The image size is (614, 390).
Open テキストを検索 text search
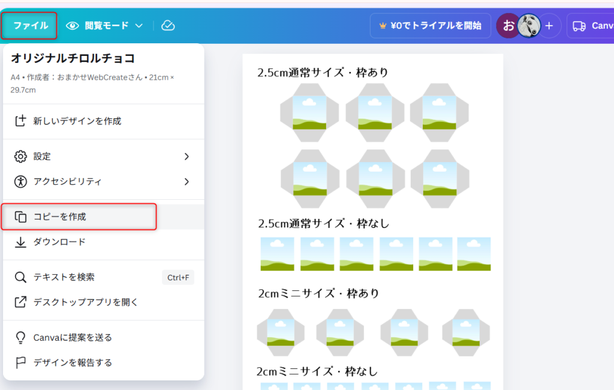(x=64, y=277)
